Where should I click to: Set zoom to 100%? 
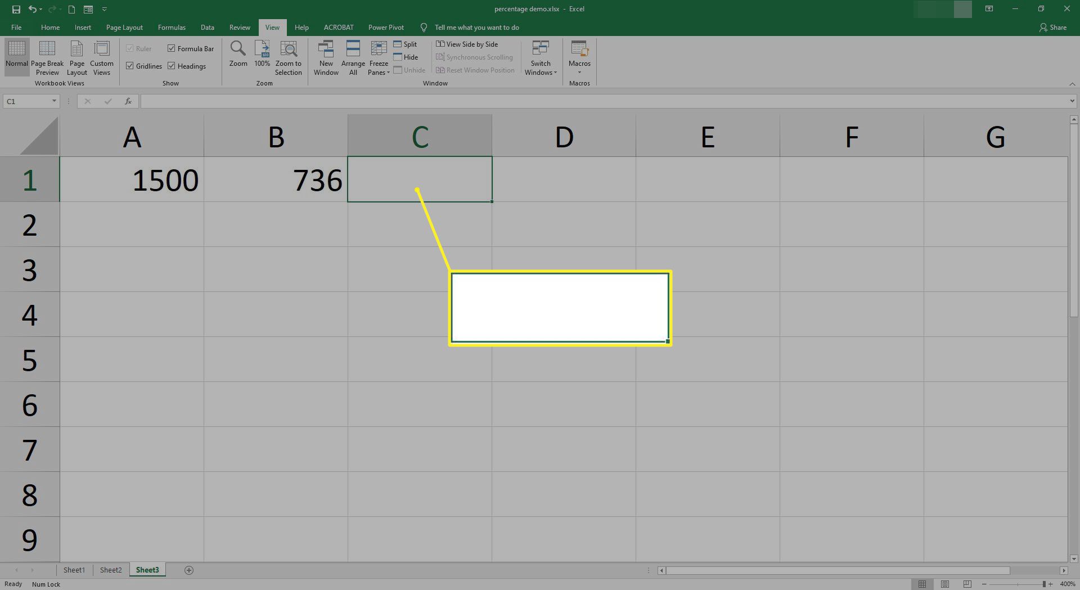pyautogui.click(x=262, y=54)
